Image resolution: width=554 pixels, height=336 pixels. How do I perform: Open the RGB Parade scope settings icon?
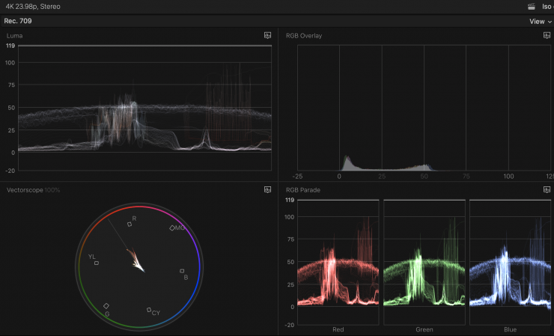(x=547, y=190)
